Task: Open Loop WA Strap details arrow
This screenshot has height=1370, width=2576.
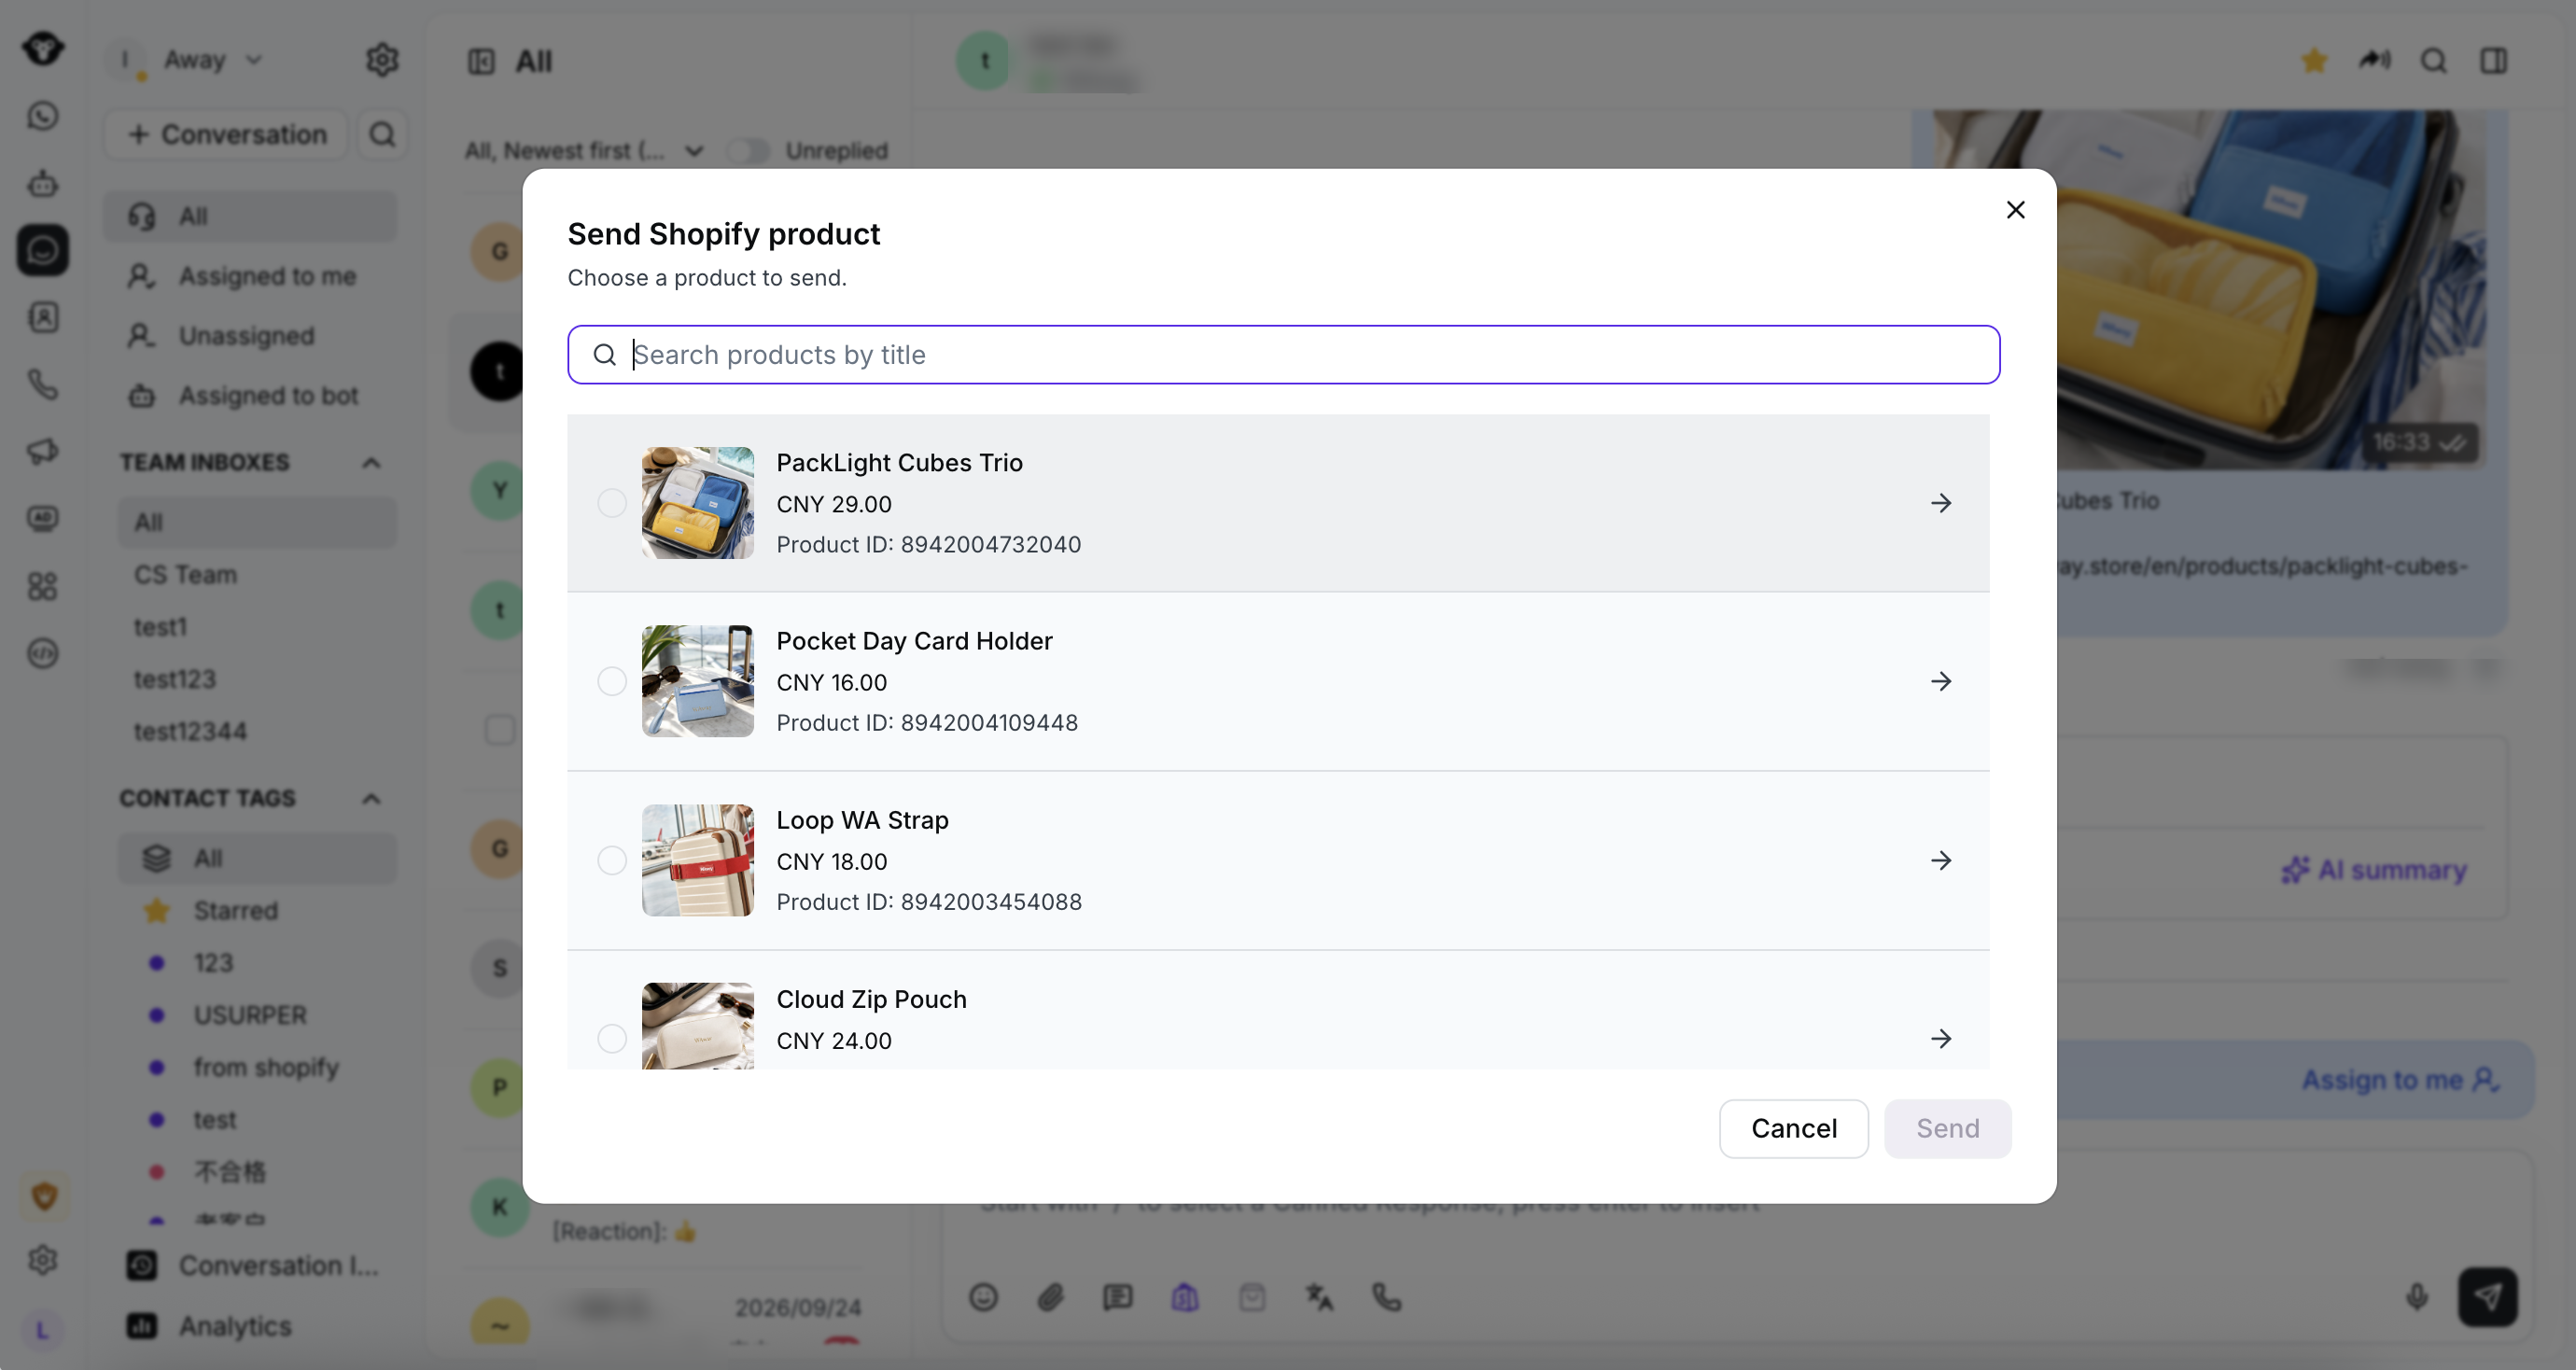Action: [x=1941, y=861]
